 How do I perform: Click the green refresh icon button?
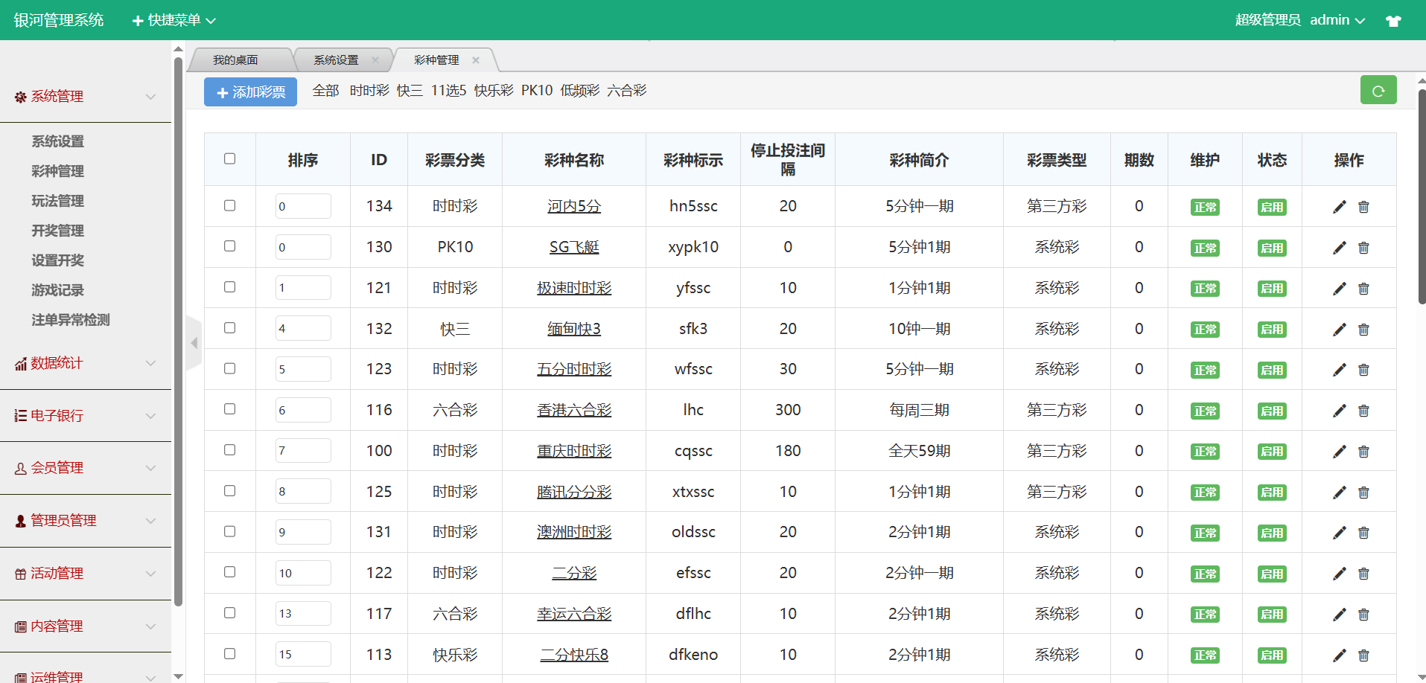tap(1378, 91)
